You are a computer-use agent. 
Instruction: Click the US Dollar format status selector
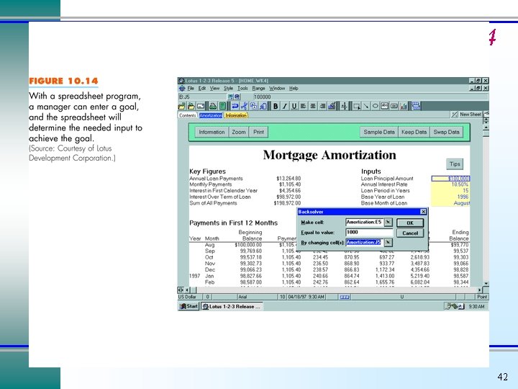(190, 297)
